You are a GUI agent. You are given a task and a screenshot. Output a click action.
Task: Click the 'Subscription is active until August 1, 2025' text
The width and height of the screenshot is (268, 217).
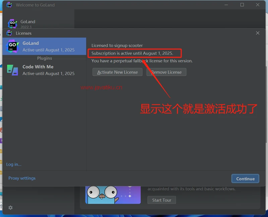pyautogui.click(x=132, y=53)
